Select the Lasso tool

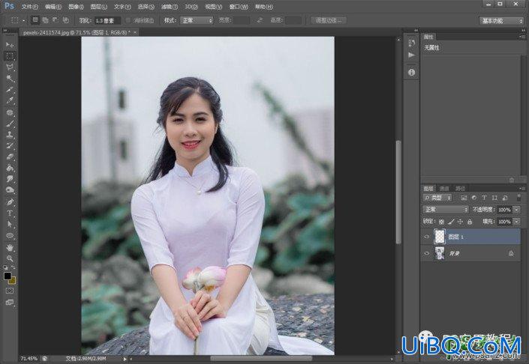coord(10,67)
